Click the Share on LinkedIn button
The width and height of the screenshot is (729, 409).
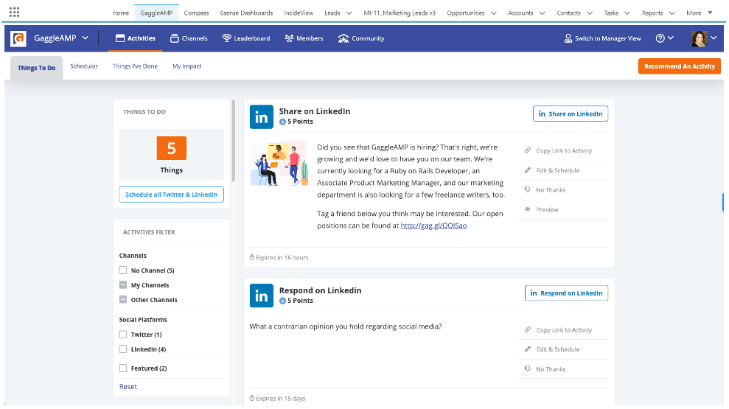(x=571, y=114)
